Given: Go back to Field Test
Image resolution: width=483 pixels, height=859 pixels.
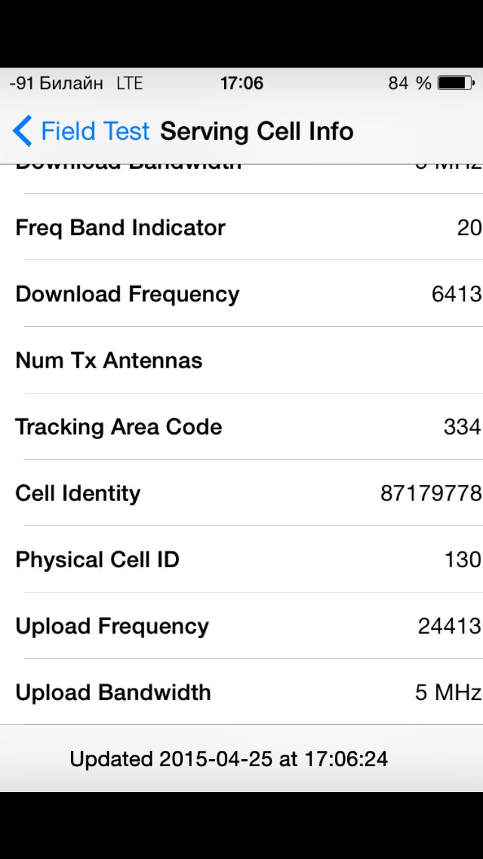Looking at the screenshot, I should (95, 131).
